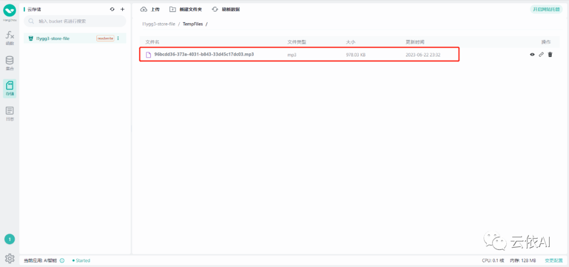Click the info icon beside 当前应用 AI智能
The height and width of the screenshot is (267, 569).
coord(62,261)
